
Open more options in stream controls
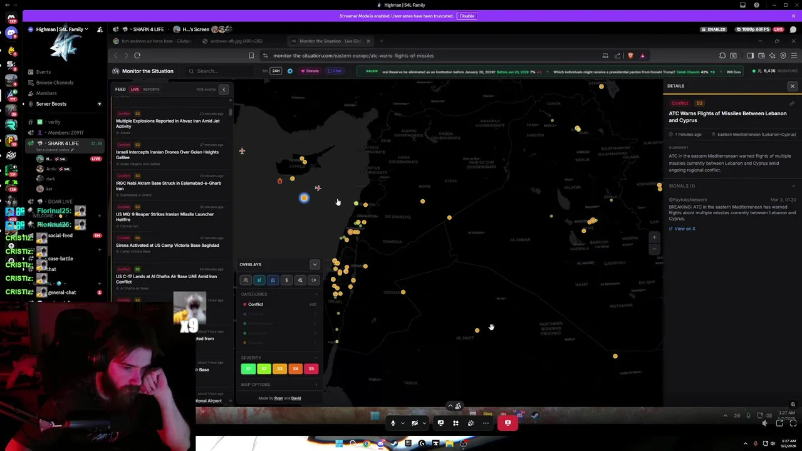[486, 423]
